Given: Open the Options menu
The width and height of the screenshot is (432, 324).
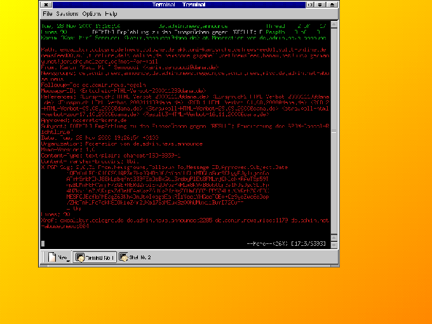Looking at the screenshot, I should pyautogui.click(x=91, y=14).
